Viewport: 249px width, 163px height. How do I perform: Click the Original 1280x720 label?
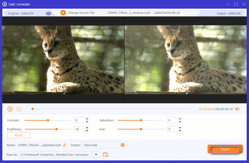click(x=21, y=14)
